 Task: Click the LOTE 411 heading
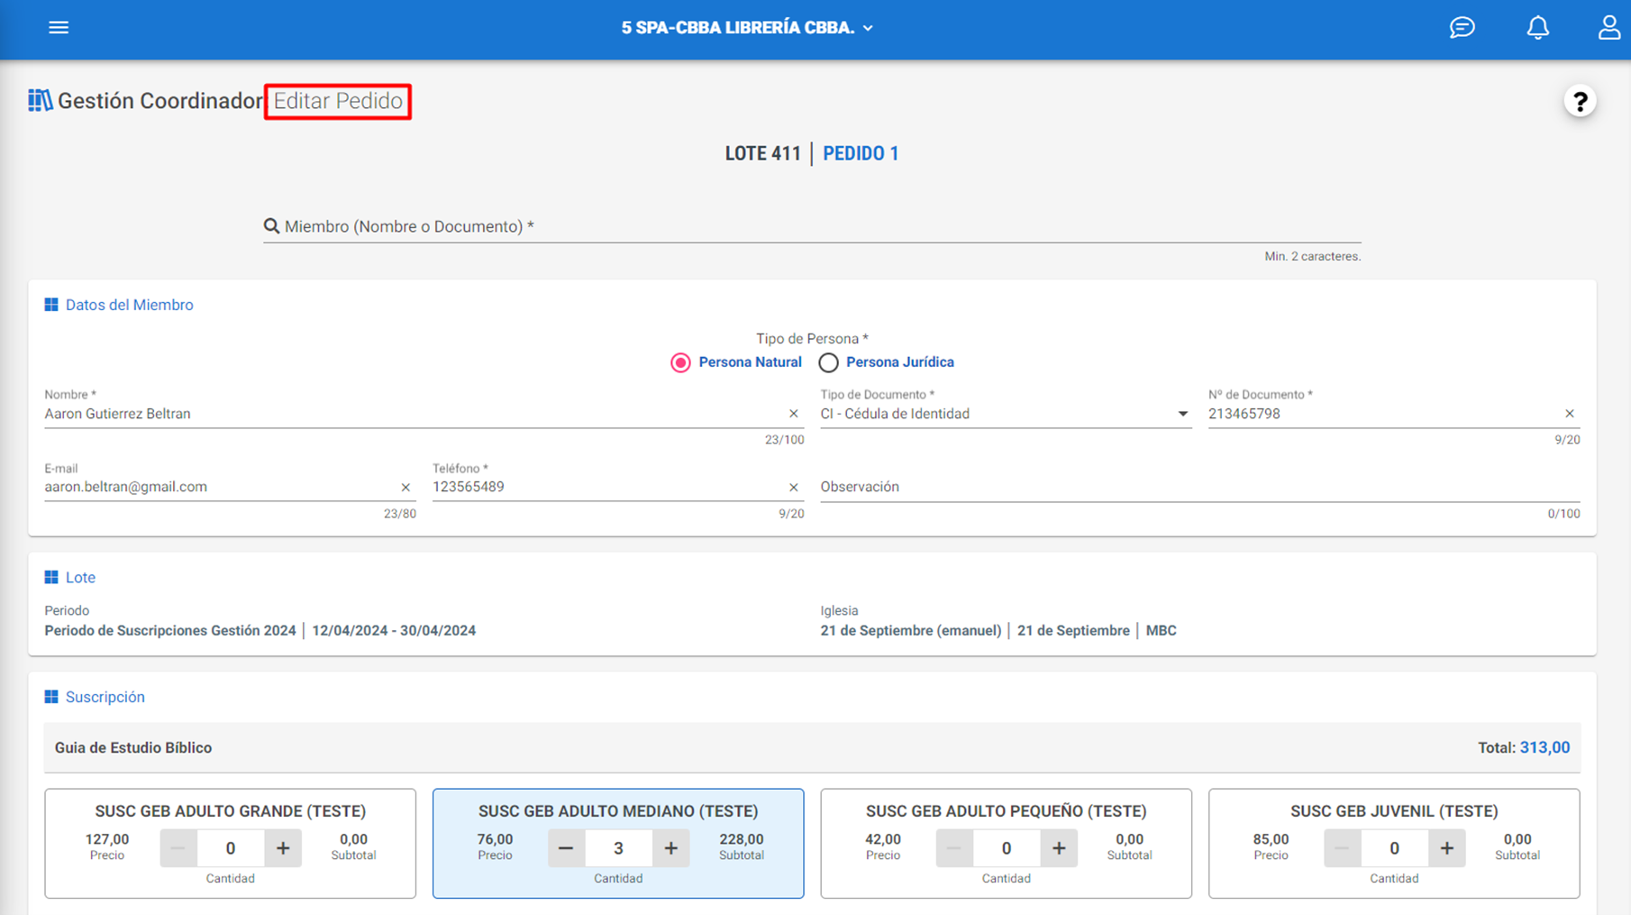point(762,153)
